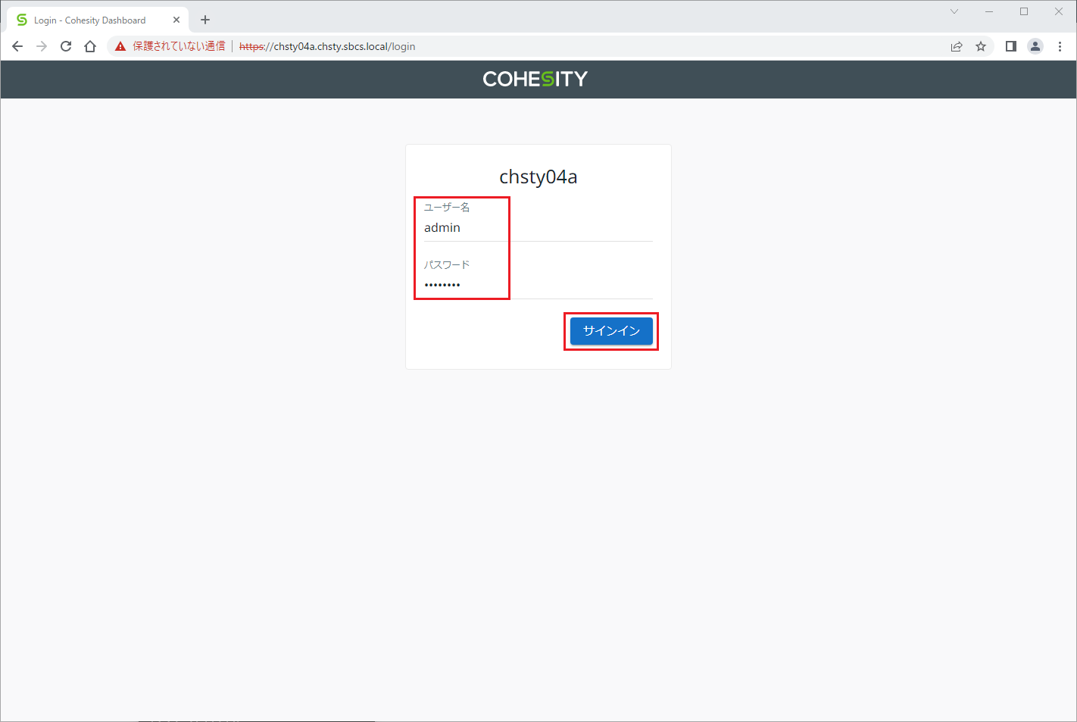Viewport: 1077px width, 722px height.
Task: Click the 保護されていない通信 warning text
Action: pos(179,46)
